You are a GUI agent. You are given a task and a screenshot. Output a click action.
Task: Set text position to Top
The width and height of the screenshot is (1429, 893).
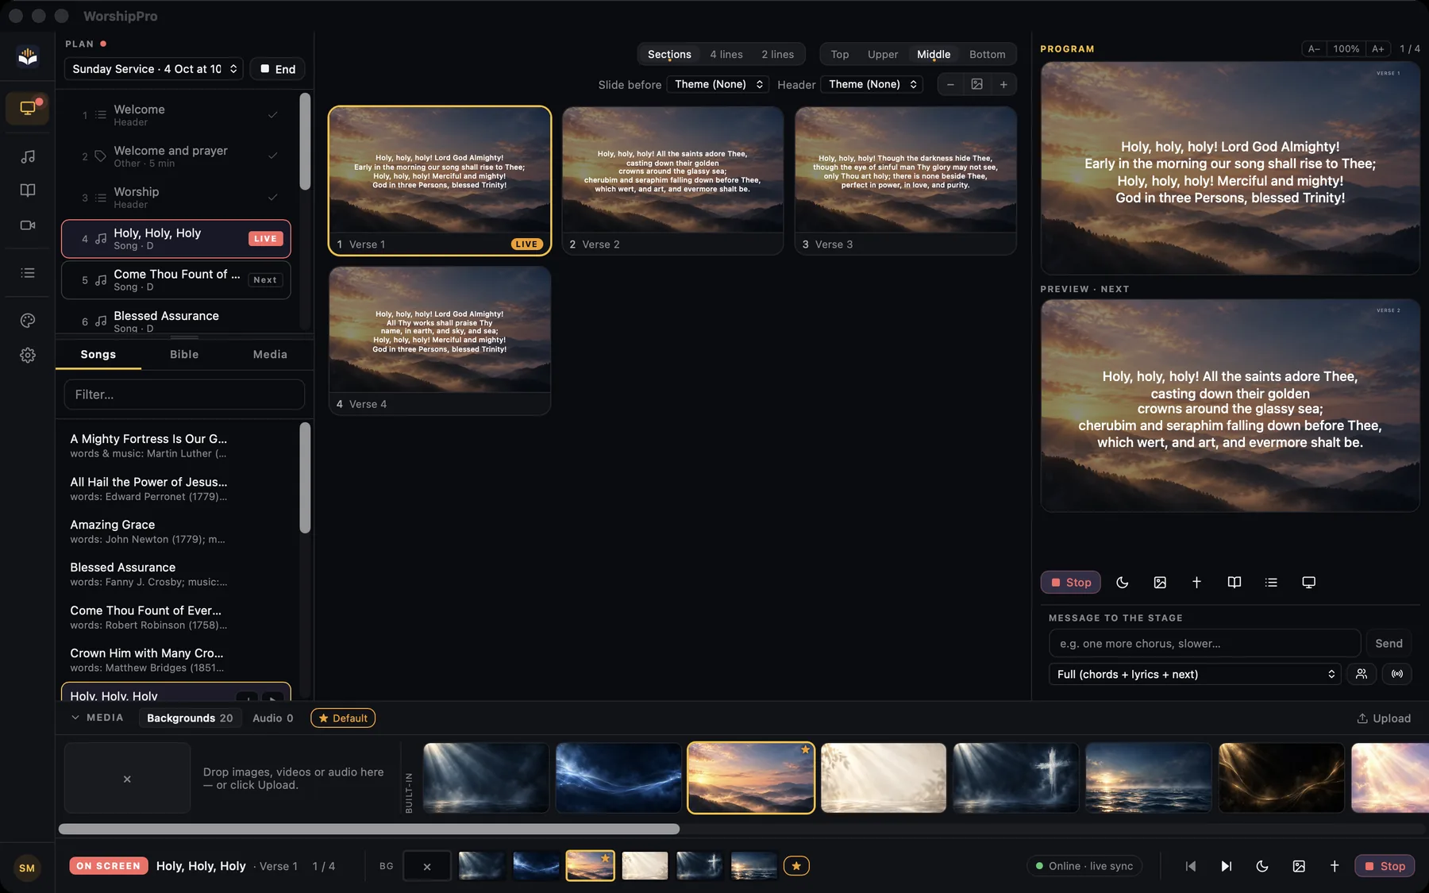pos(840,54)
